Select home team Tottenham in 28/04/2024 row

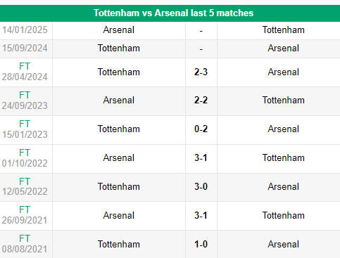click(119, 72)
